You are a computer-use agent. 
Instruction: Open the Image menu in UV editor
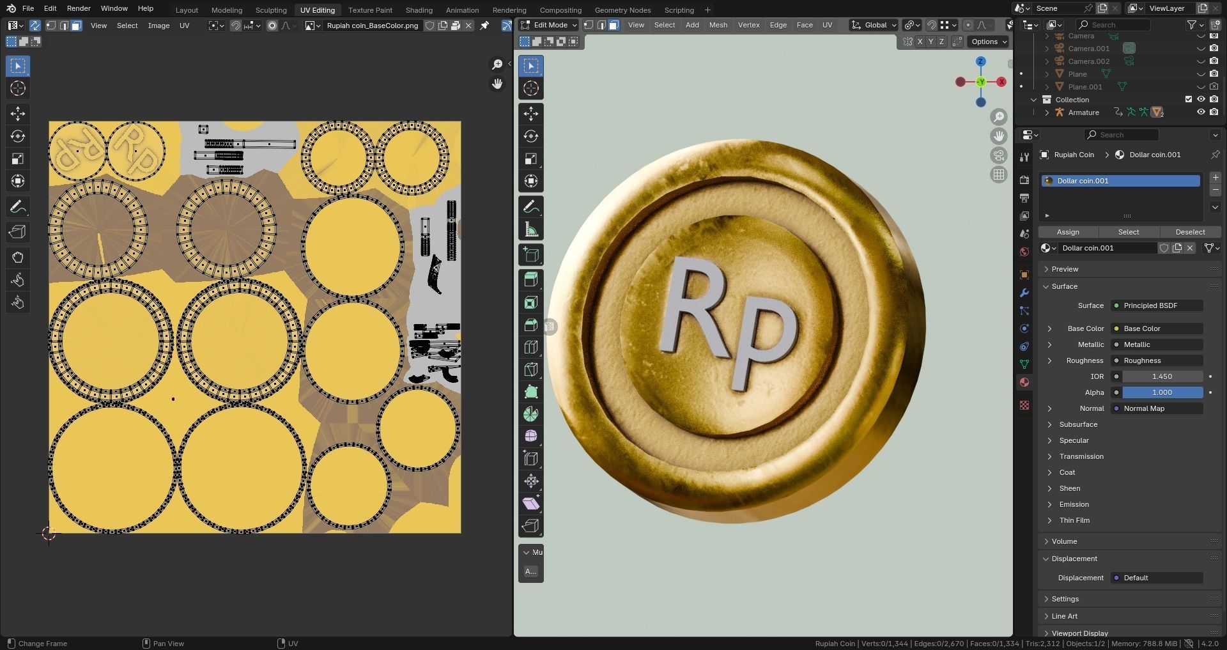(x=158, y=26)
